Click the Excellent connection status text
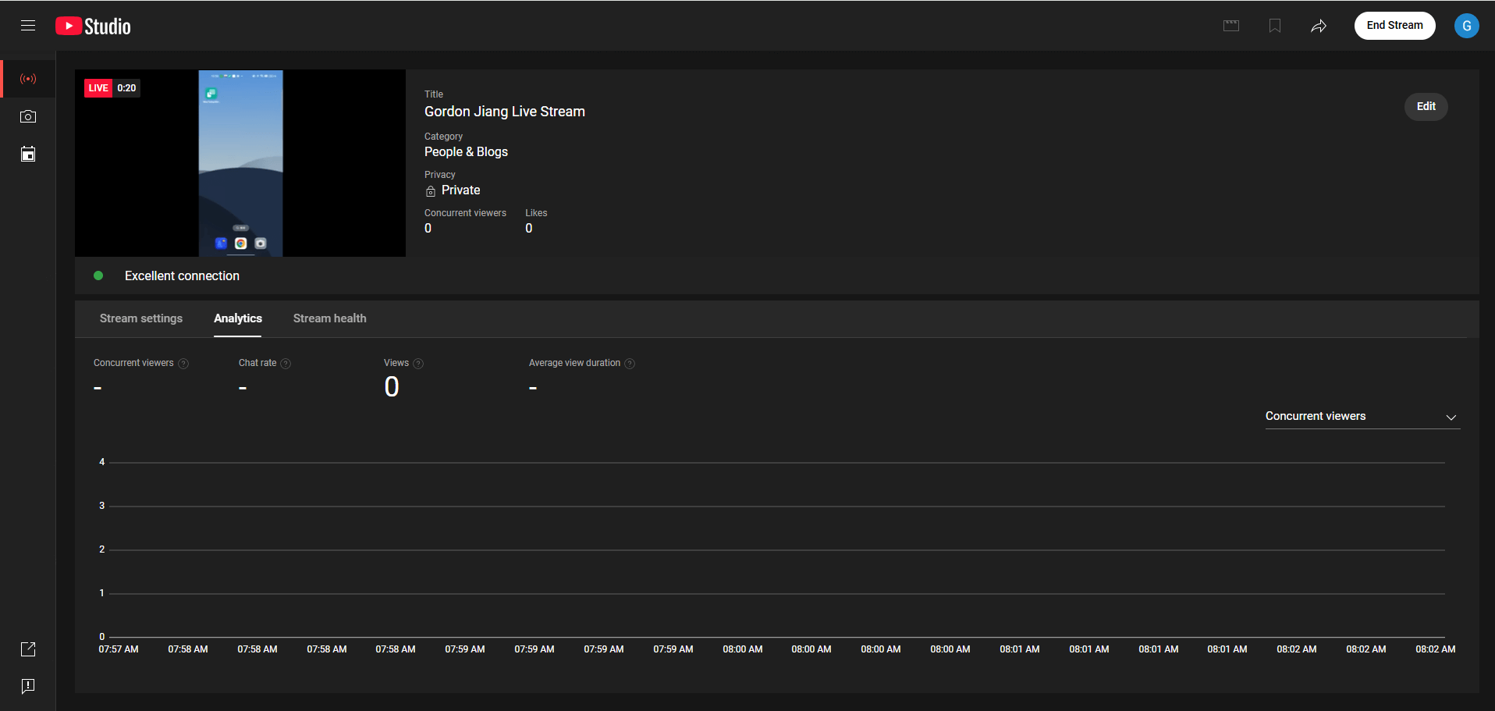Image resolution: width=1495 pixels, height=711 pixels. (182, 276)
